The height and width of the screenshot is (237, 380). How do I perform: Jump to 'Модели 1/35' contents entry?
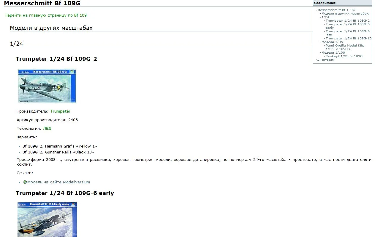(x=332, y=42)
